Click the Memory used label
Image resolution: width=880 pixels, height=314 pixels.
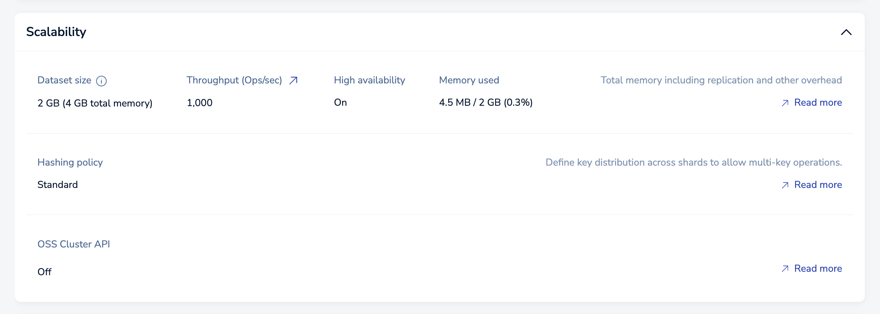469,80
